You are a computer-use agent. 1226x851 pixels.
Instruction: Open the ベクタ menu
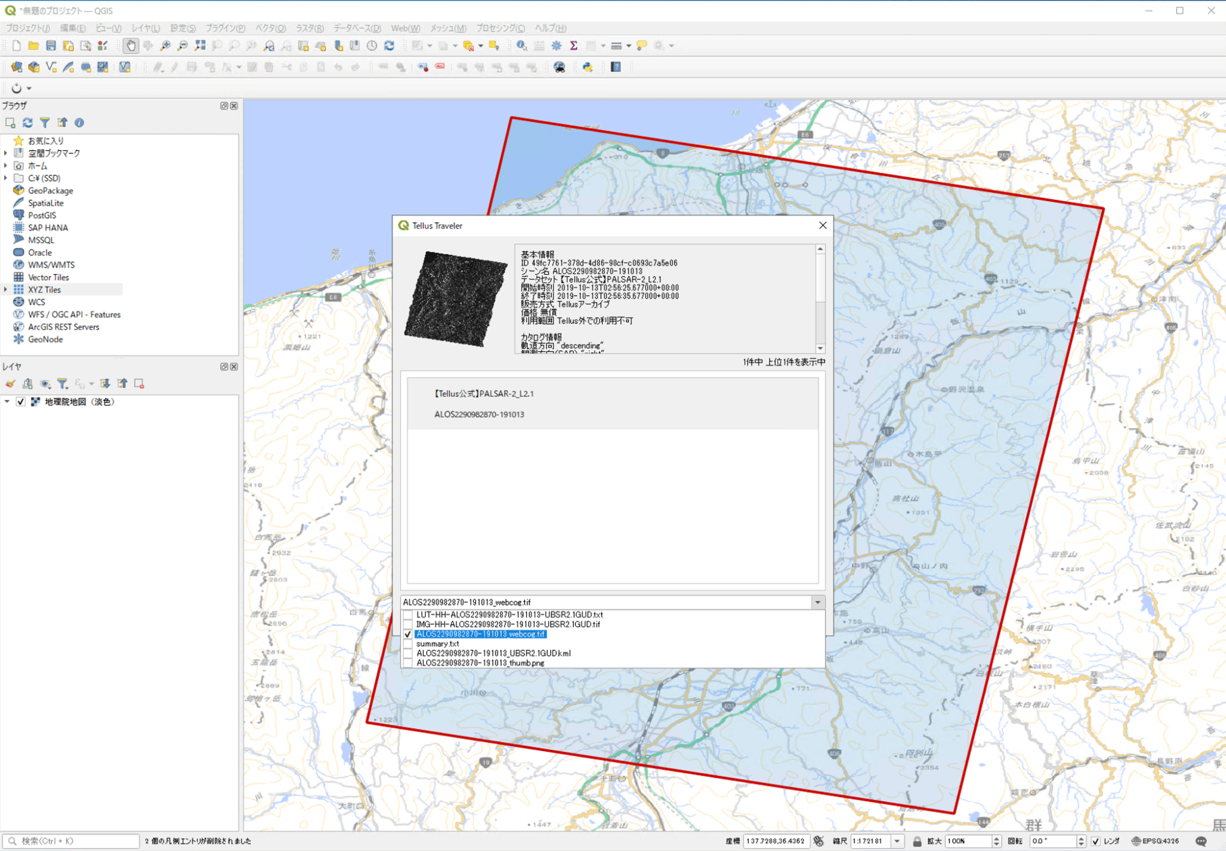(x=270, y=28)
